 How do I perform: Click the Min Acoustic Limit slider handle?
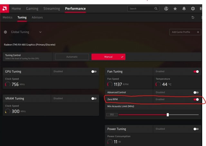[x=168, y=115]
